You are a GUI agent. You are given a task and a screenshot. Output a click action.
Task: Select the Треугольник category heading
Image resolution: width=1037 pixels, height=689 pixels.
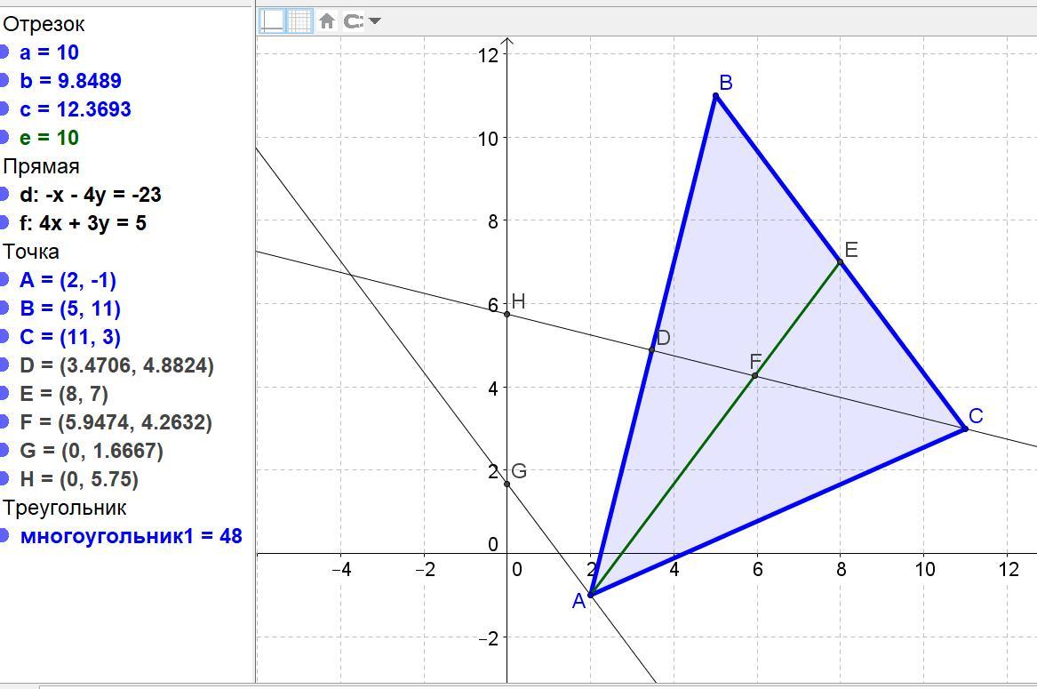[65, 508]
